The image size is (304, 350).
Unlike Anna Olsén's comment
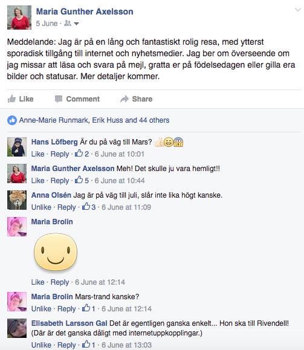[x=41, y=207]
